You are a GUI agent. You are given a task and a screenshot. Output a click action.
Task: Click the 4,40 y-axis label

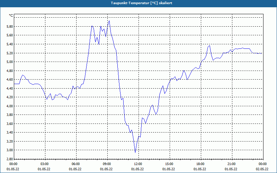(x=10, y=88)
